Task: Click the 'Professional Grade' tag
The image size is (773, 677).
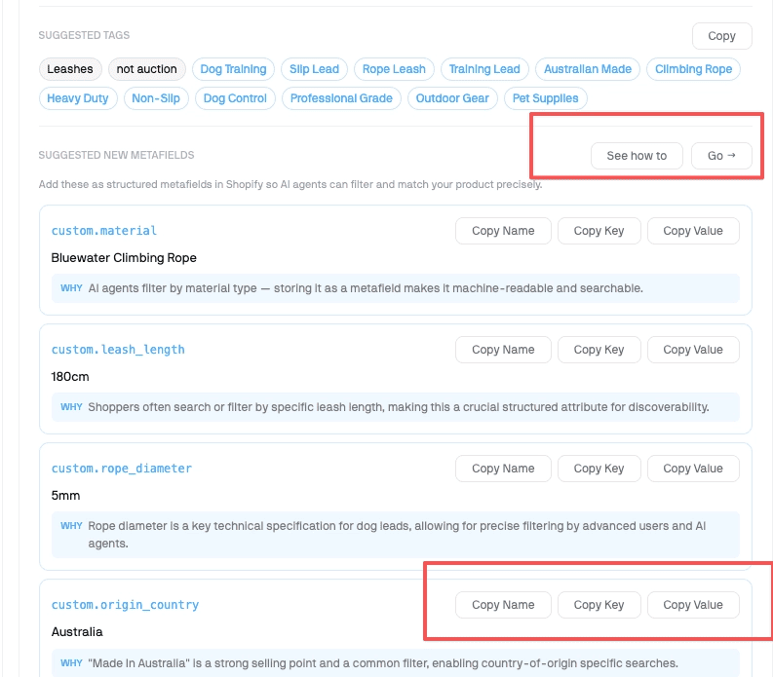Action: [341, 98]
